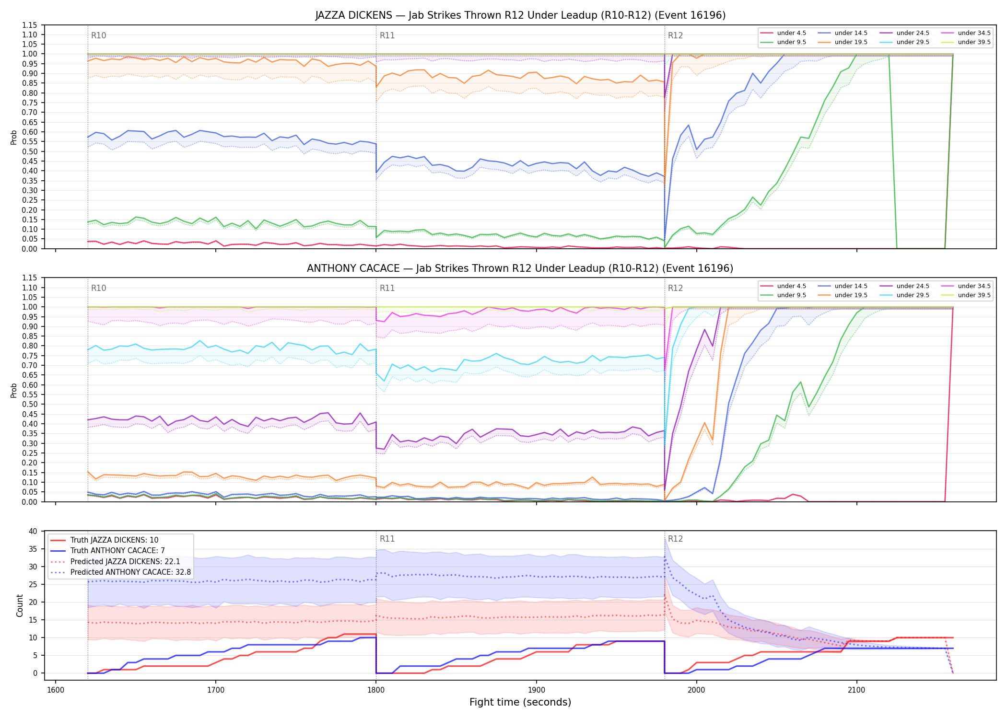Screen dimensions: 1007x719
Task: Select 'under 9.5' legend entry in Dickens chart
Action: point(784,42)
